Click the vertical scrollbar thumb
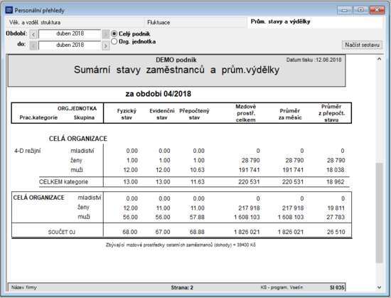391x298 pixels. click(380, 213)
